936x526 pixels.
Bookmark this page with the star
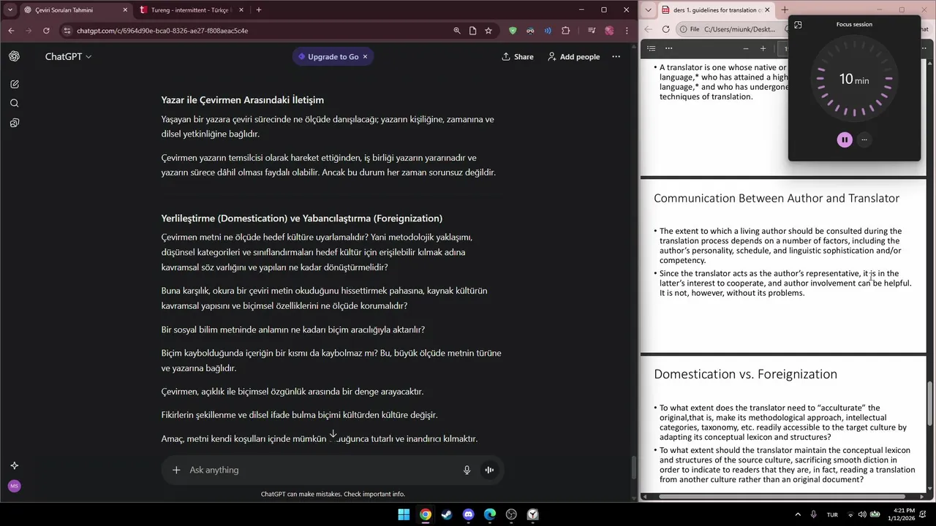488,31
